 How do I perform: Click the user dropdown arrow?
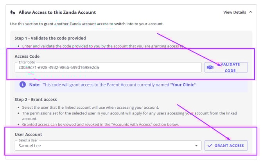click(x=196, y=146)
